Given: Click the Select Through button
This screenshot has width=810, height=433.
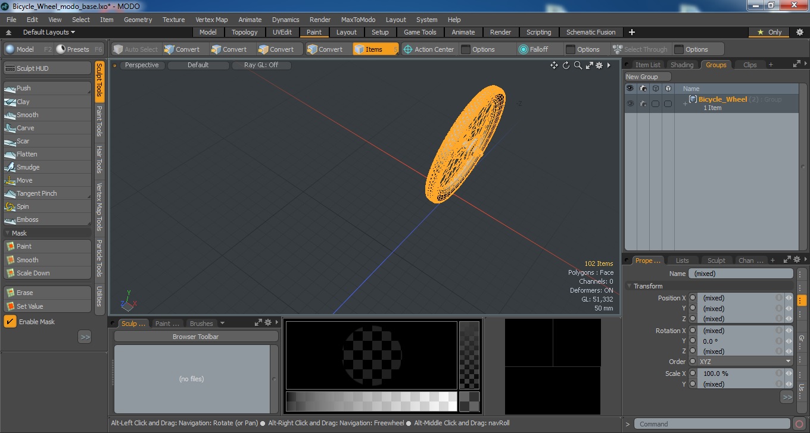Looking at the screenshot, I should point(640,49).
